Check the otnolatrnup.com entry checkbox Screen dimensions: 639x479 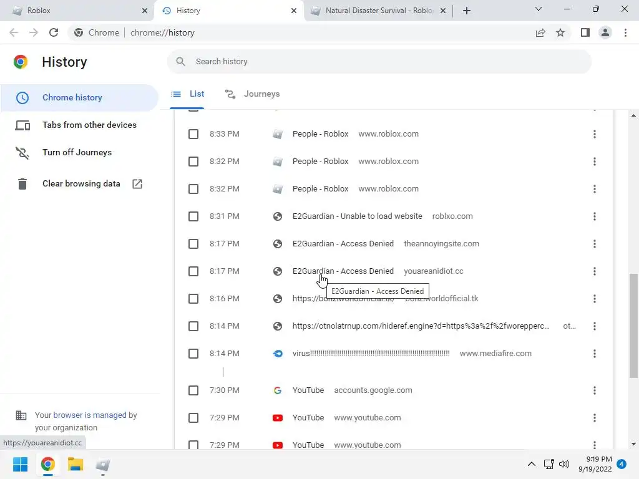pos(193,326)
